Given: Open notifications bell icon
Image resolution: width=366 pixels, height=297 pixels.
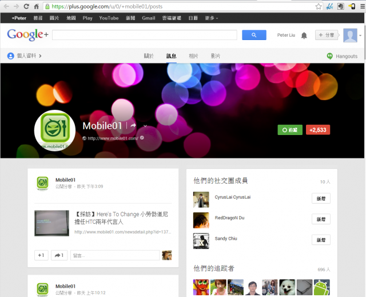Looking at the screenshot, I should pyautogui.click(x=304, y=35).
